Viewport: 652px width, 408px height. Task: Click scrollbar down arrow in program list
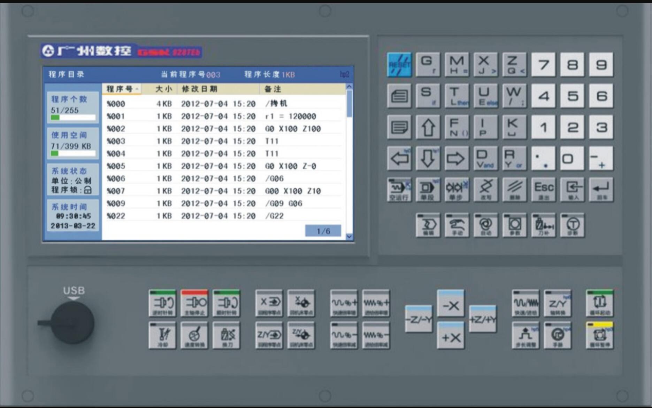click(x=349, y=237)
